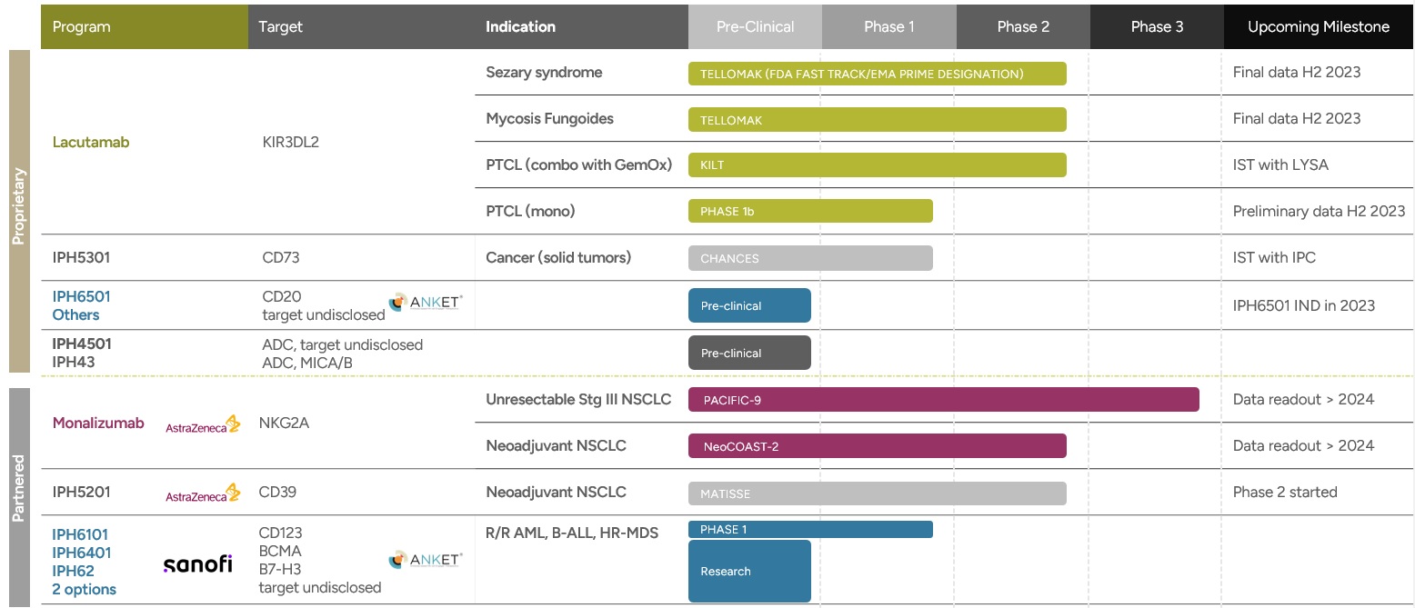Click the AstraZeneca logo beside IPH5201

pos(203,493)
